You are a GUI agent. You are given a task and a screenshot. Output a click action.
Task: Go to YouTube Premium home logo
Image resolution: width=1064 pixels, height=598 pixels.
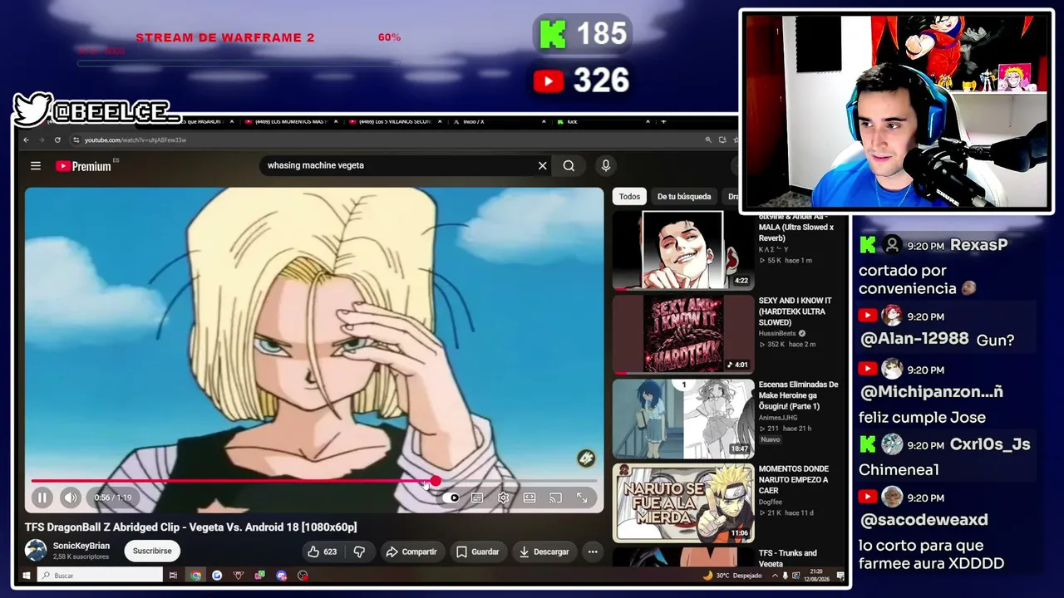[x=84, y=166]
